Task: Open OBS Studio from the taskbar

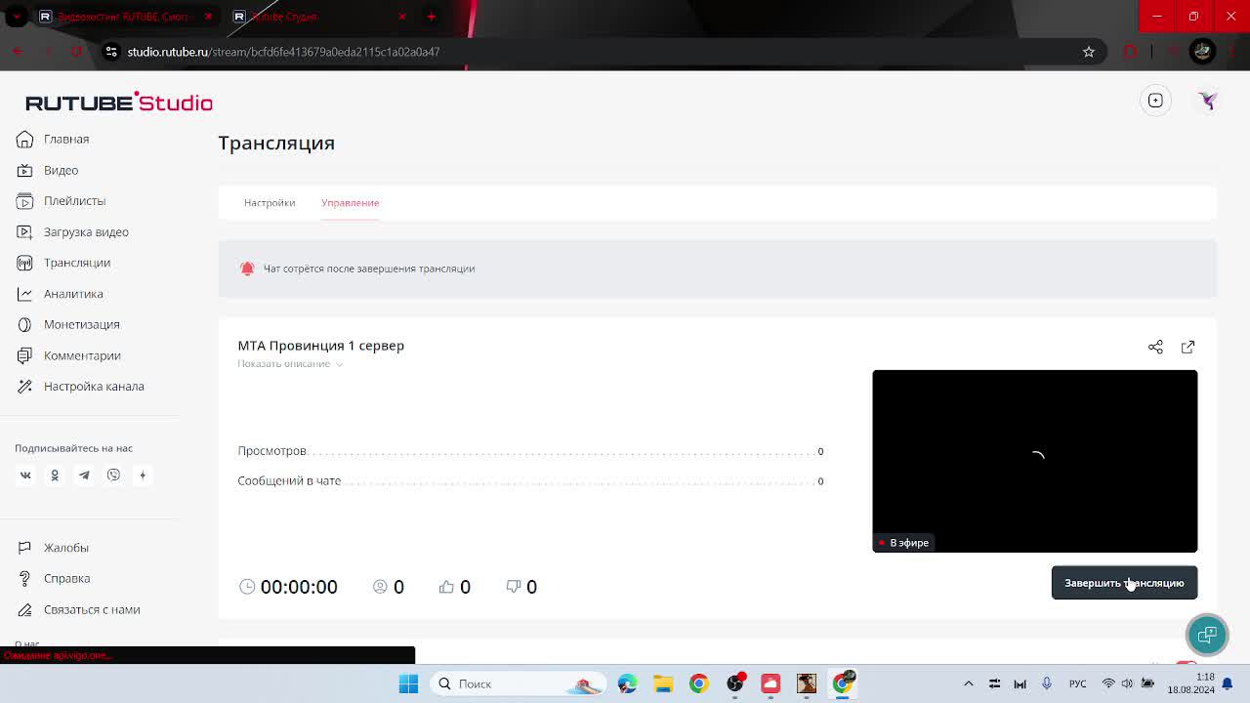Action: point(734,683)
